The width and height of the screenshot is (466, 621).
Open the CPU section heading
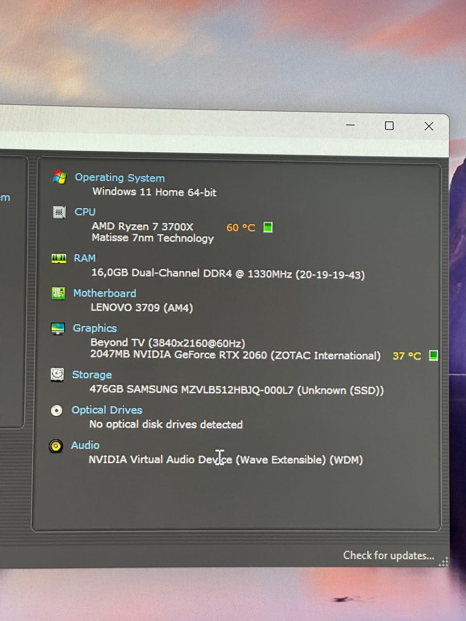coord(85,212)
